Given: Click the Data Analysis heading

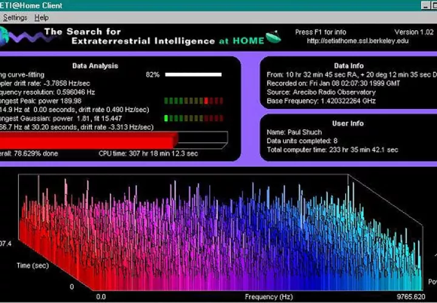Looking at the screenshot, I should point(95,66).
